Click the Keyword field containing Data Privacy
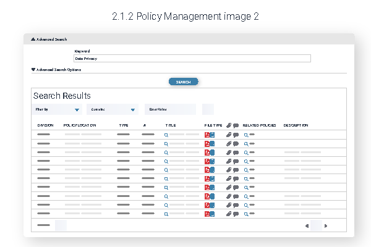 click(192, 59)
